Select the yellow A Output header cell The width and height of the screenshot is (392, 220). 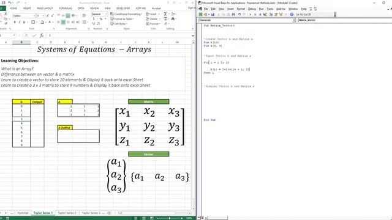click(65, 128)
